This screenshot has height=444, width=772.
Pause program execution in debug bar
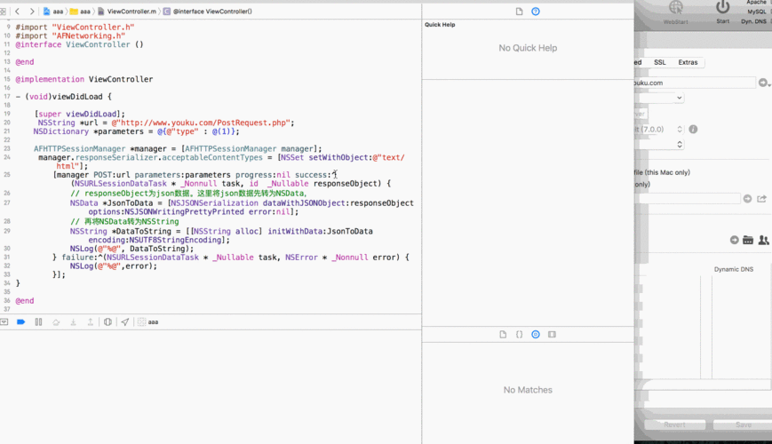pos(38,321)
